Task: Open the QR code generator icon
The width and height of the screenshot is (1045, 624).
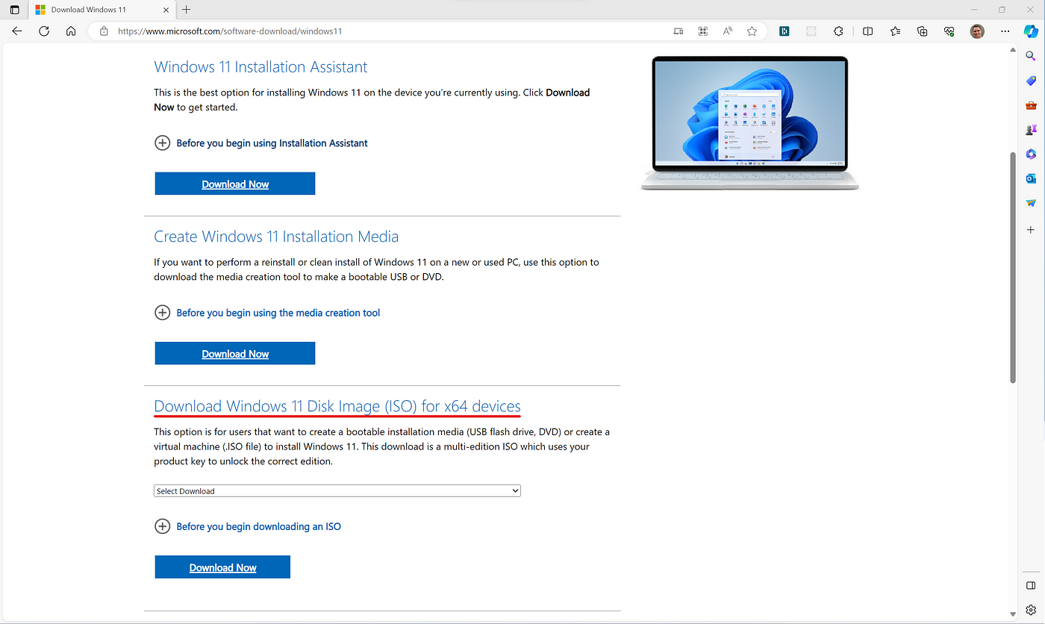Action: tap(702, 31)
